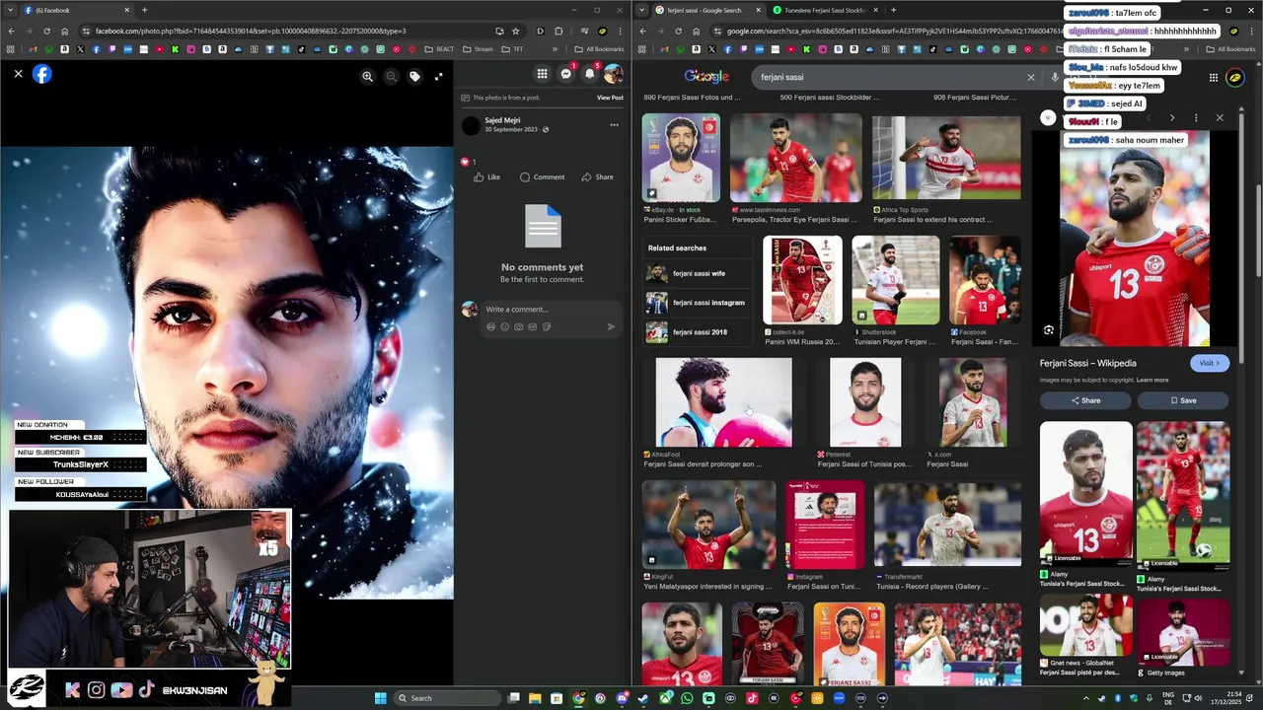1263x710 pixels.
Task: Open the Transfermarkt 'Tunisia - Record players' image
Action: click(x=947, y=525)
